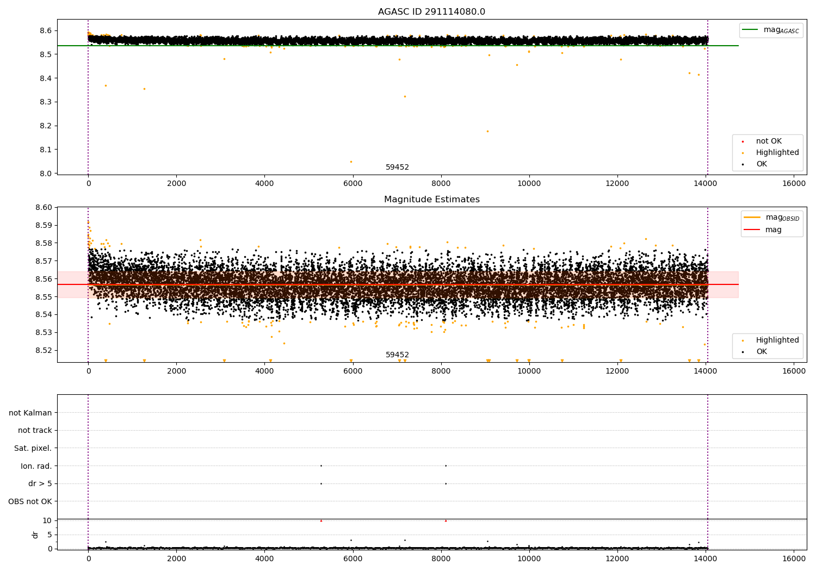Click "OK" in the Magnitude Estimates legend
The width and height of the screenshot is (816, 571).
coord(762,352)
